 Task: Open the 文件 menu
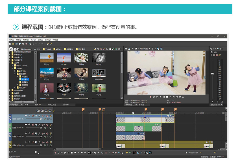(11, 40)
